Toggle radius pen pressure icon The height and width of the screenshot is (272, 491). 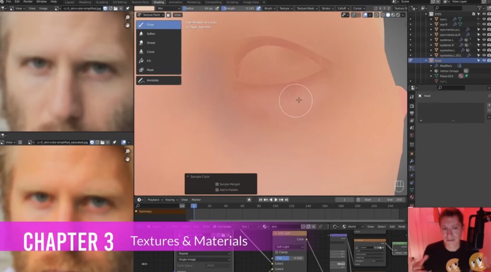pyautogui.click(x=217, y=9)
